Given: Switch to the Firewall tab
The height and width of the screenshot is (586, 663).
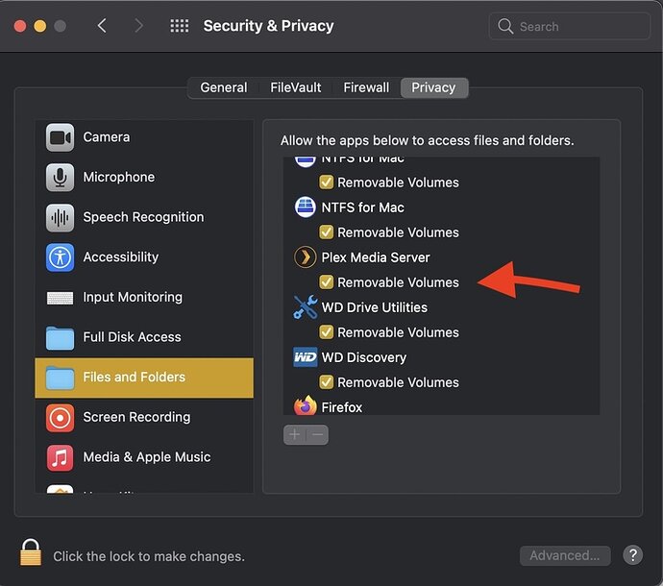Looking at the screenshot, I should tap(366, 87).
